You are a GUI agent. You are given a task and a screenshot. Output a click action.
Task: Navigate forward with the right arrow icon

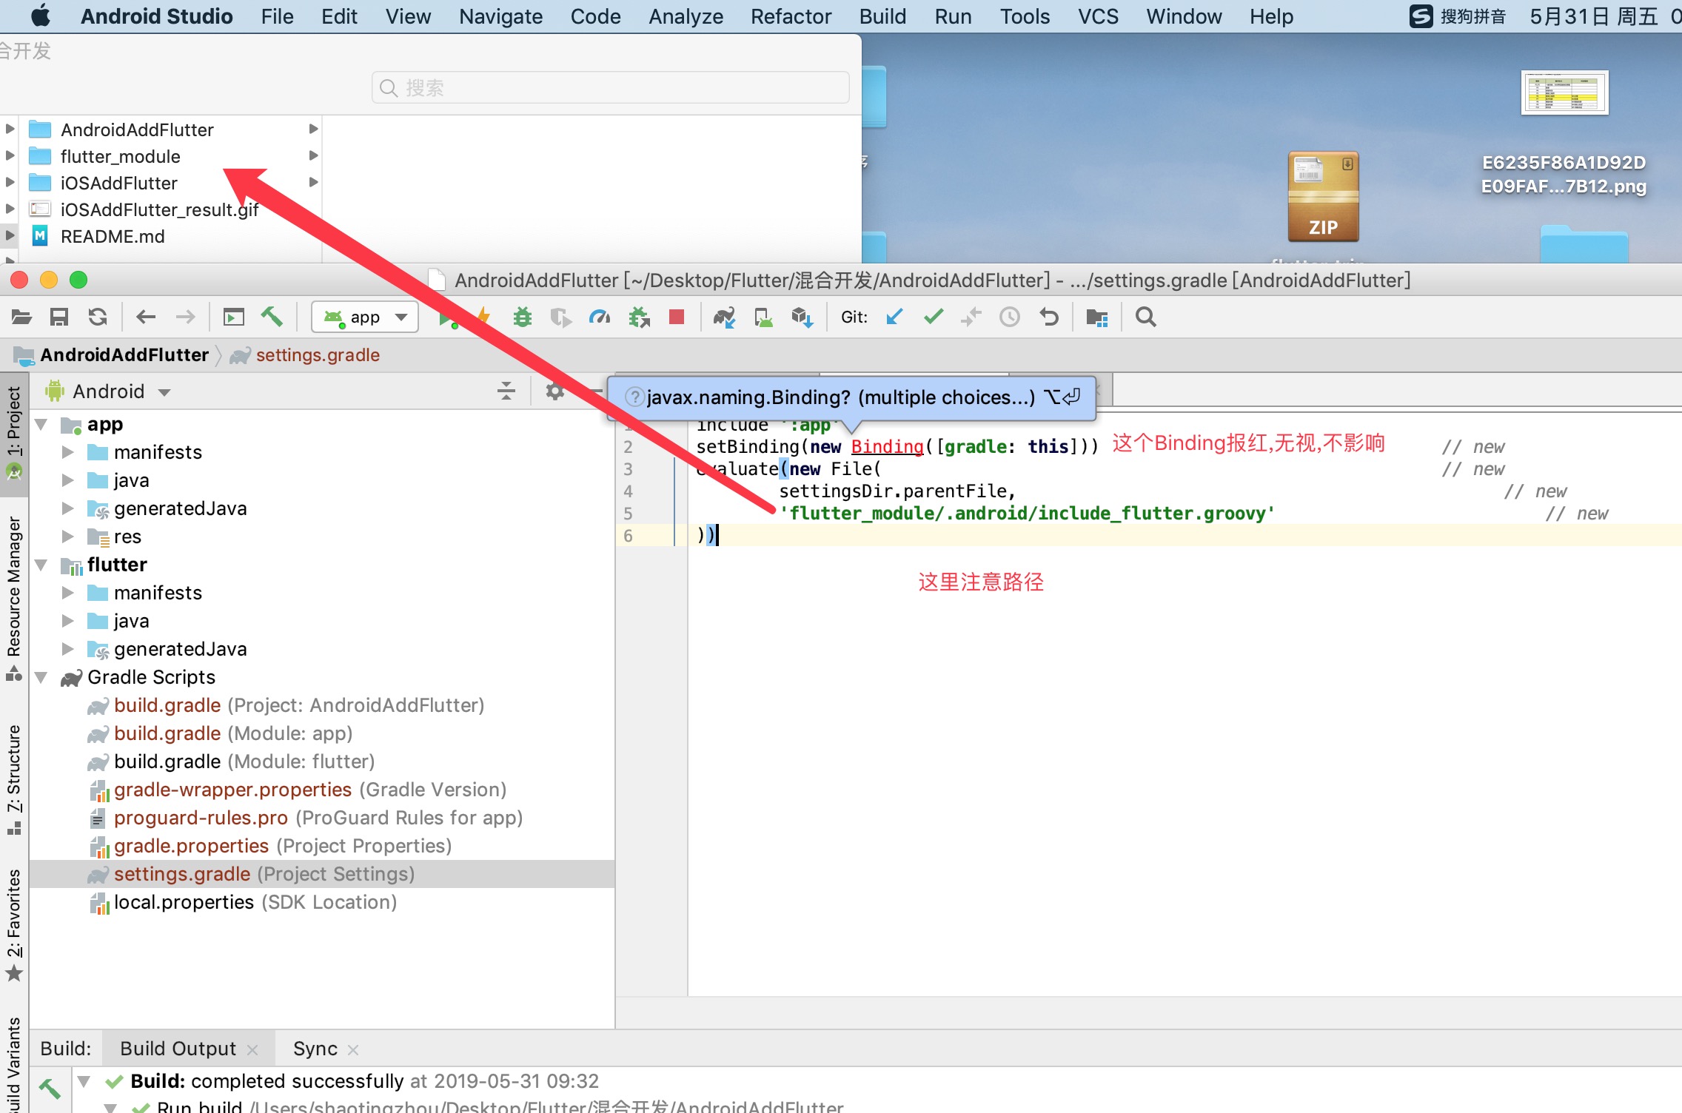[x=185, y=317]
